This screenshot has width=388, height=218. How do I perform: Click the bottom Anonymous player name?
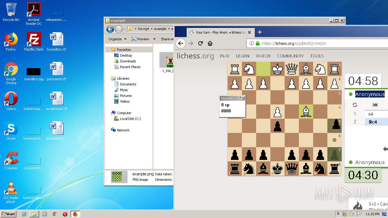click(370, 162)
